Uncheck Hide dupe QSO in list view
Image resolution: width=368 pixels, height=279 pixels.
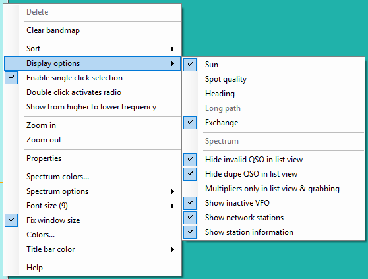tap(274, 174)
